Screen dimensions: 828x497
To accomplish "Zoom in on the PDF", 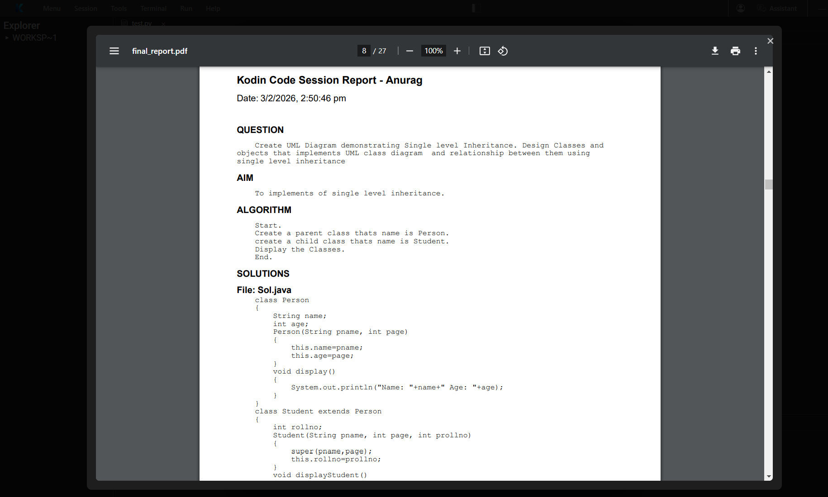I will [457, 51].
